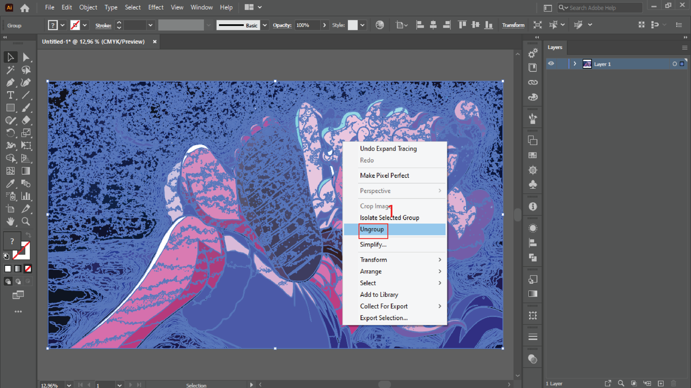The image size is (691, 388).
Task: Click the stroke color swatch
Action: click(75, 25)
